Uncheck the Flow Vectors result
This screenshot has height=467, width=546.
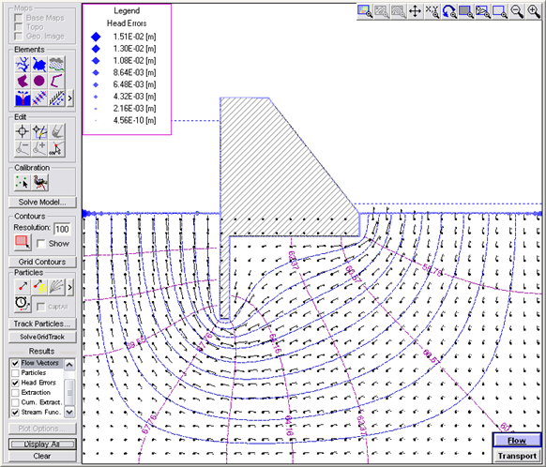click(15, 363)
